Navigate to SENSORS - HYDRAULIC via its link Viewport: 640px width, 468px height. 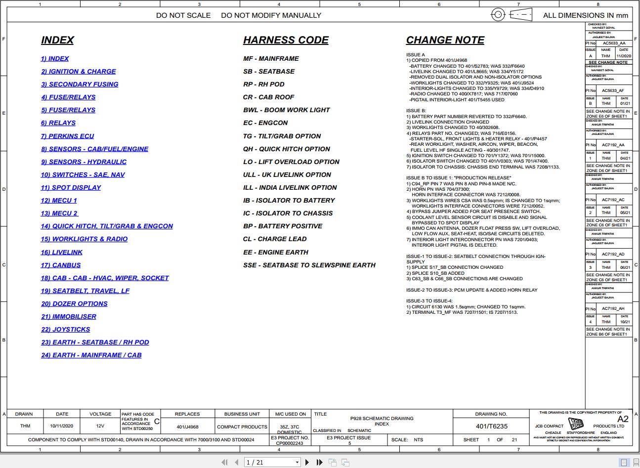tap(84, 162)
